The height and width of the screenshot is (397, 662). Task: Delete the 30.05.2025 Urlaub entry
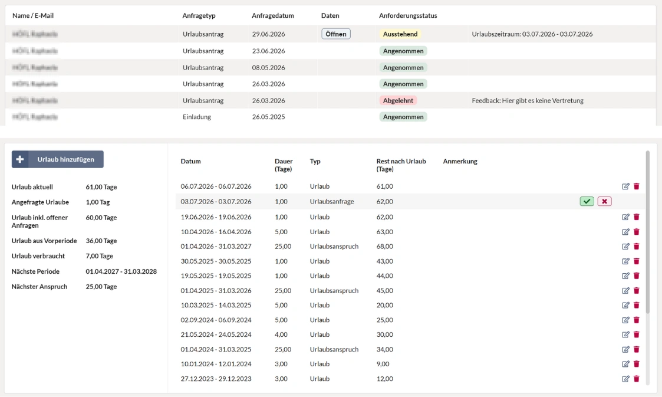click(x=637, y=261)
